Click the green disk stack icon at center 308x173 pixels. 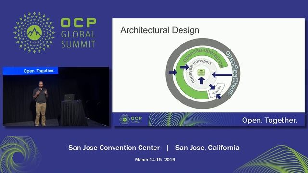coord(201,73)
